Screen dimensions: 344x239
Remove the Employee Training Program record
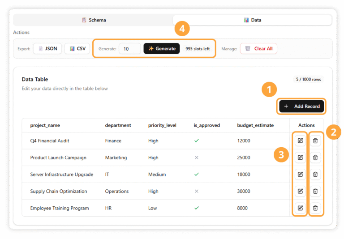click(315, 208)
